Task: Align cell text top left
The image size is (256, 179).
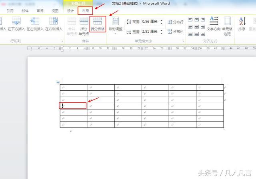Action: 190,20
